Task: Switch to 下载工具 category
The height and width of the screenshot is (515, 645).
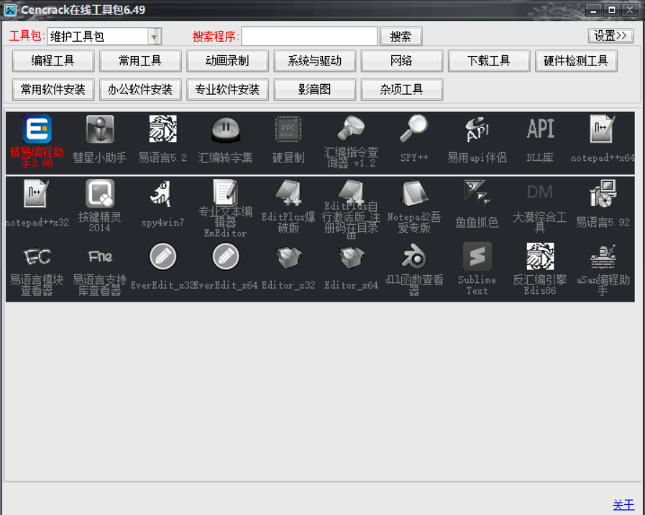Action: [x=489, y=61]
